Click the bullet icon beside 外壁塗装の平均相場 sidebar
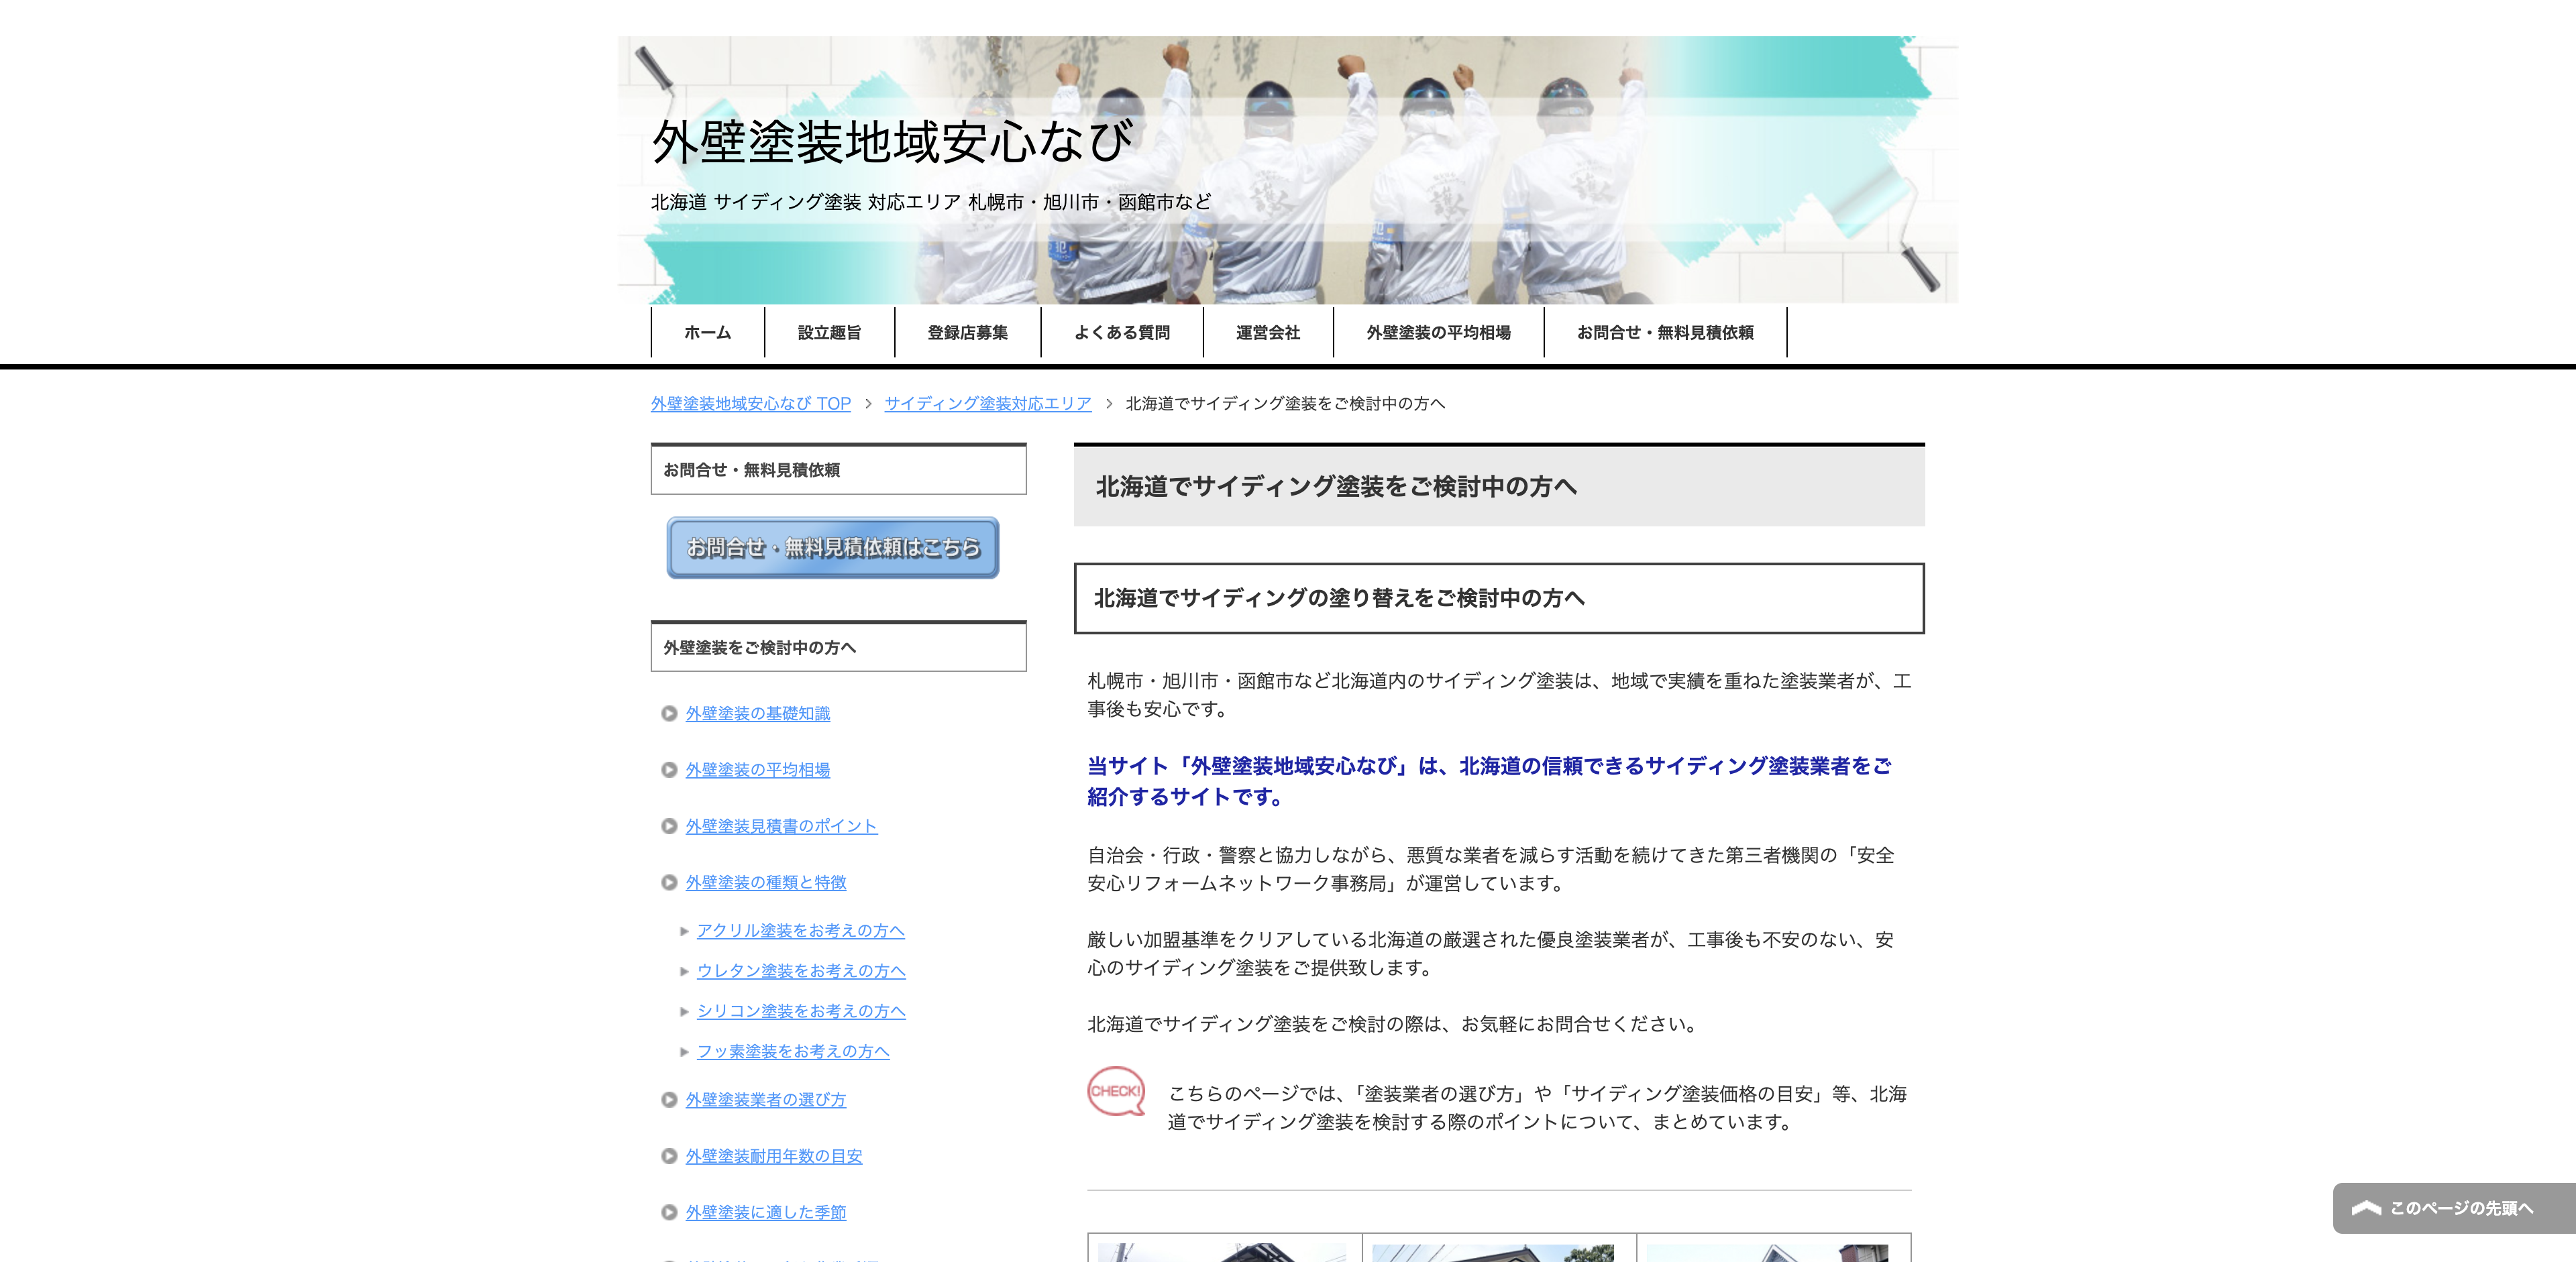Screen dimensions: 2576x1262 point(669,769)
